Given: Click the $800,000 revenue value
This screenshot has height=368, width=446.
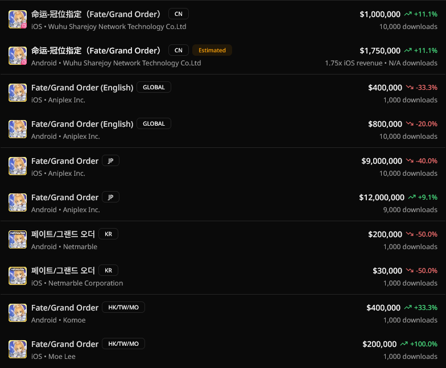Looking at the screenshot, I should click(x=385, y=124).
